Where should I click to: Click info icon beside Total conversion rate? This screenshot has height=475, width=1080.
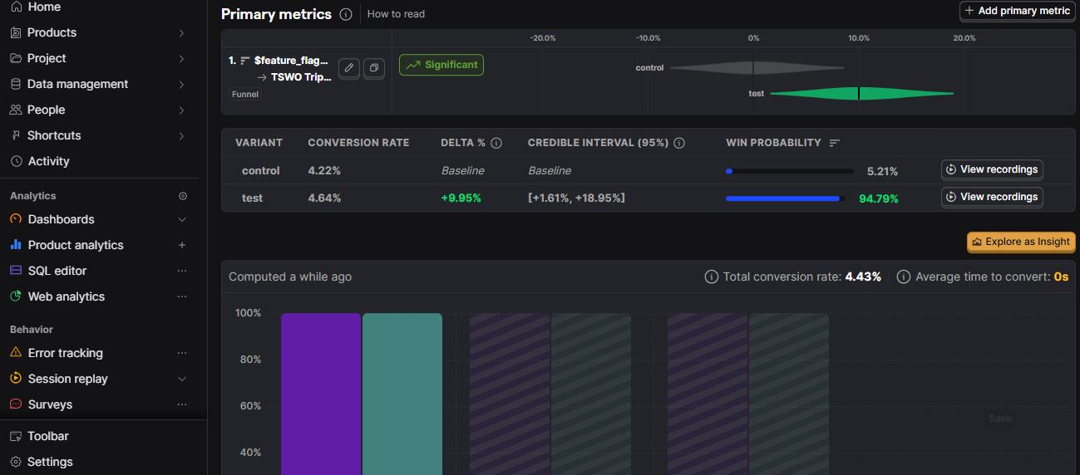point(711,277)
